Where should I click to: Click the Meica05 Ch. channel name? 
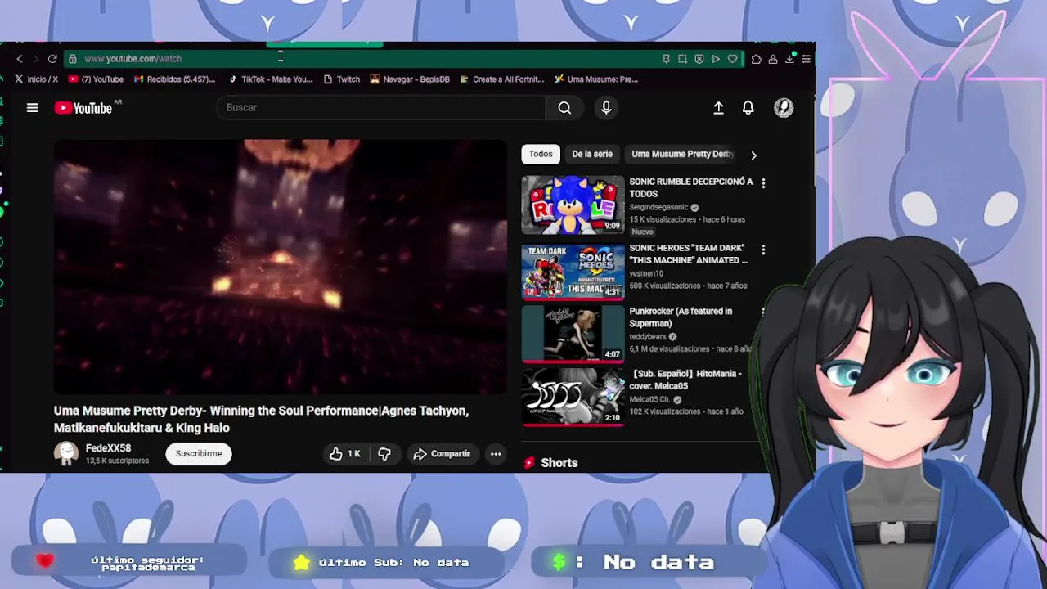point(649,399)
